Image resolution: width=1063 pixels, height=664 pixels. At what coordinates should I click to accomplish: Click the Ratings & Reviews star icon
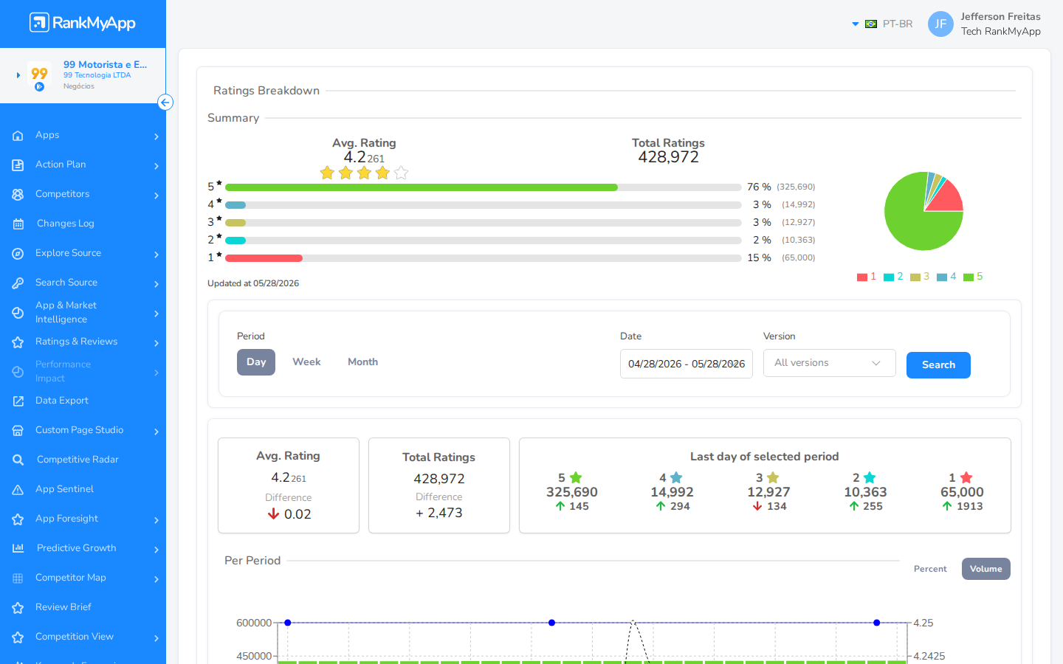click(x=18, y=342)
